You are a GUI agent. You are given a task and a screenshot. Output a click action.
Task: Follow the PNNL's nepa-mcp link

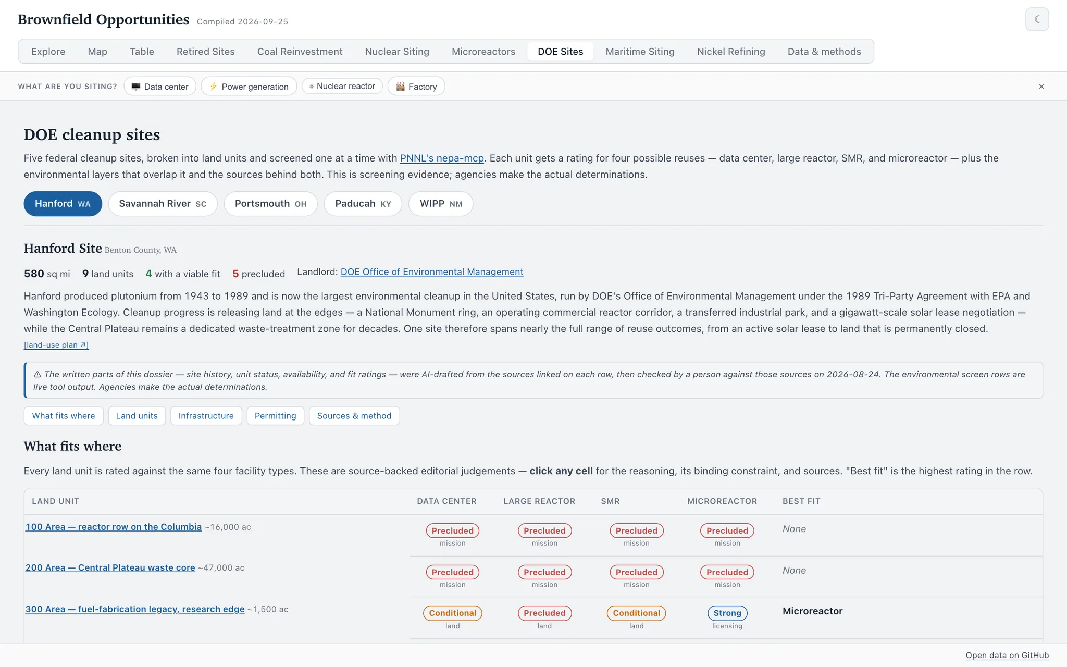[x=442, y=158]
